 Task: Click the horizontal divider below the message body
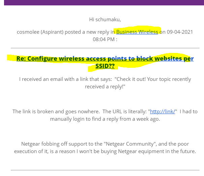coord(105,170)
